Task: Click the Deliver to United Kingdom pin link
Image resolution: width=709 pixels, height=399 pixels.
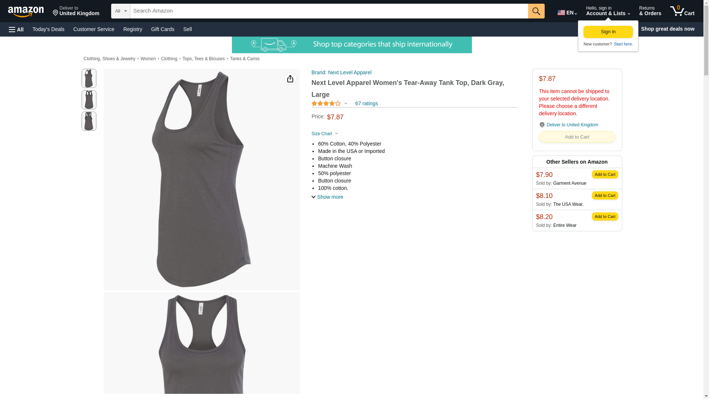Action: point(568,125)
